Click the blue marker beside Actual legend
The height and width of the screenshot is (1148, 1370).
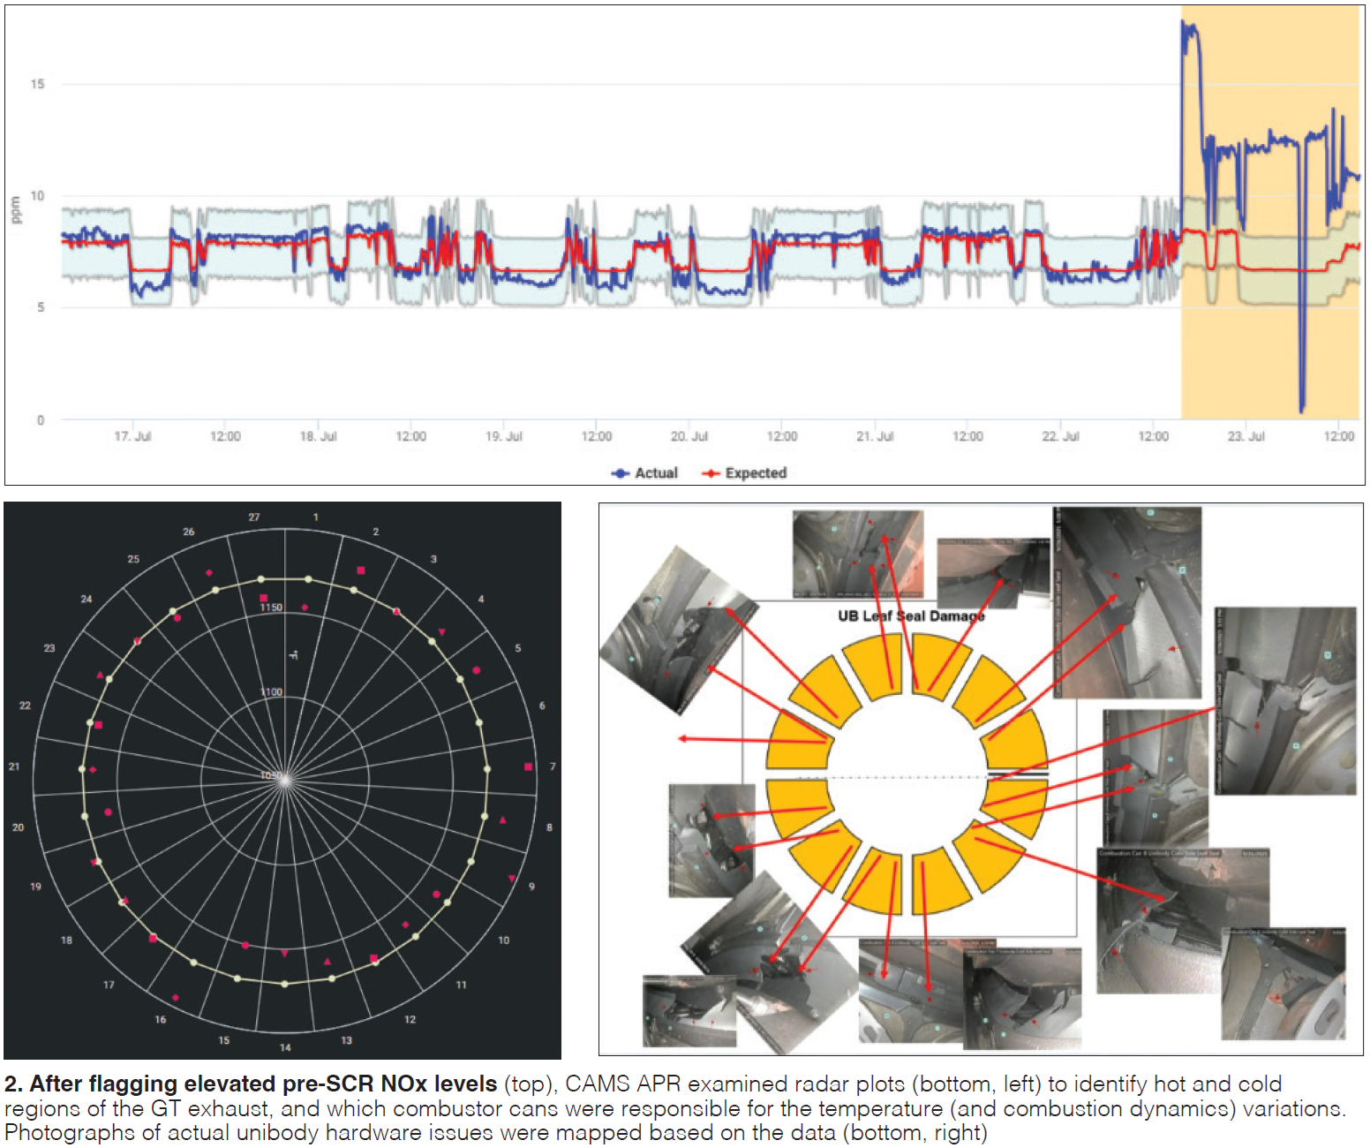[621, 473]
